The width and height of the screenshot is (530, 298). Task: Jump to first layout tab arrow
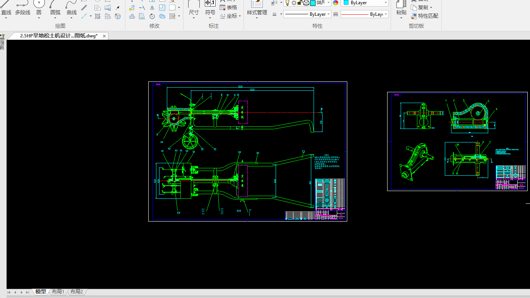(9, 292)
